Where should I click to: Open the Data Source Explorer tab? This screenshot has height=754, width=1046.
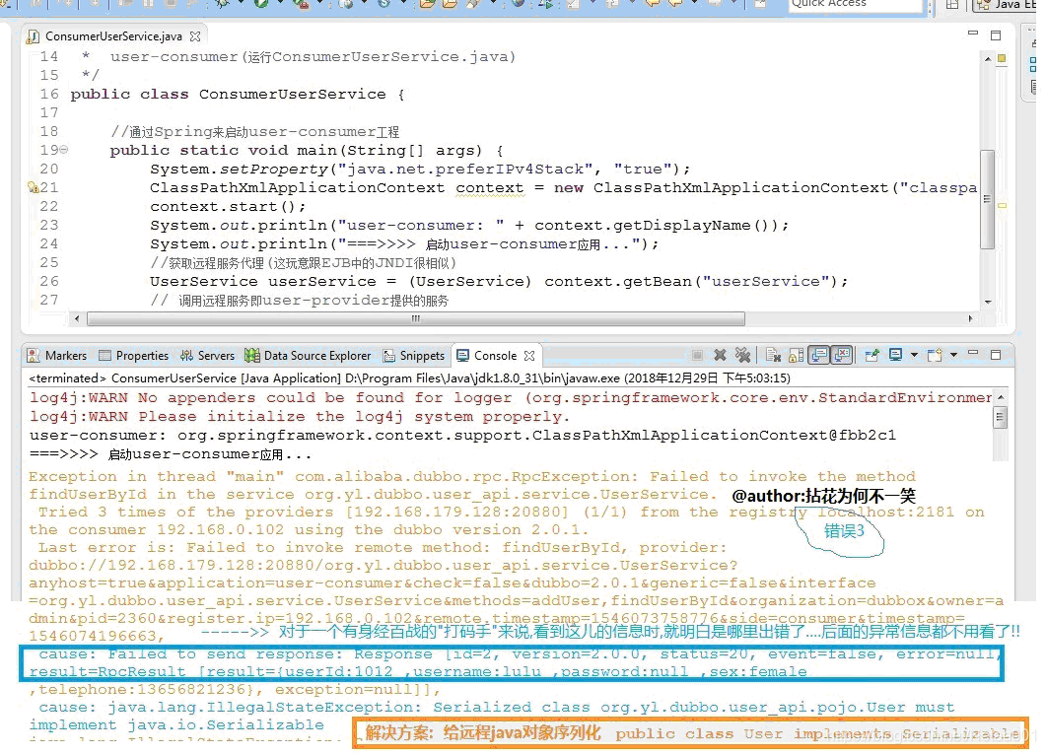pos(308,356)
